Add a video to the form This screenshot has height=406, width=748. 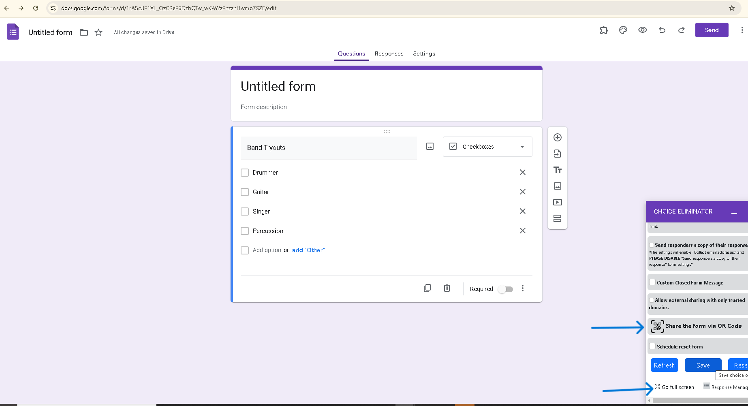(558, 202)
